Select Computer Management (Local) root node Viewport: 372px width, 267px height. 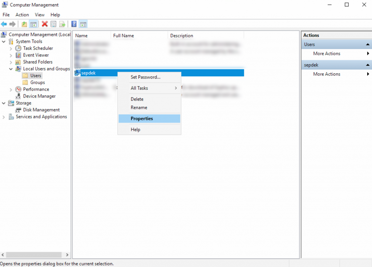coord(40,35)
